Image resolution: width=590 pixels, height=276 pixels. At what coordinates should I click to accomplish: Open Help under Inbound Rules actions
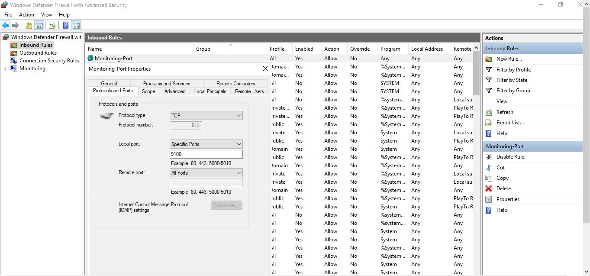click(501, 133)
